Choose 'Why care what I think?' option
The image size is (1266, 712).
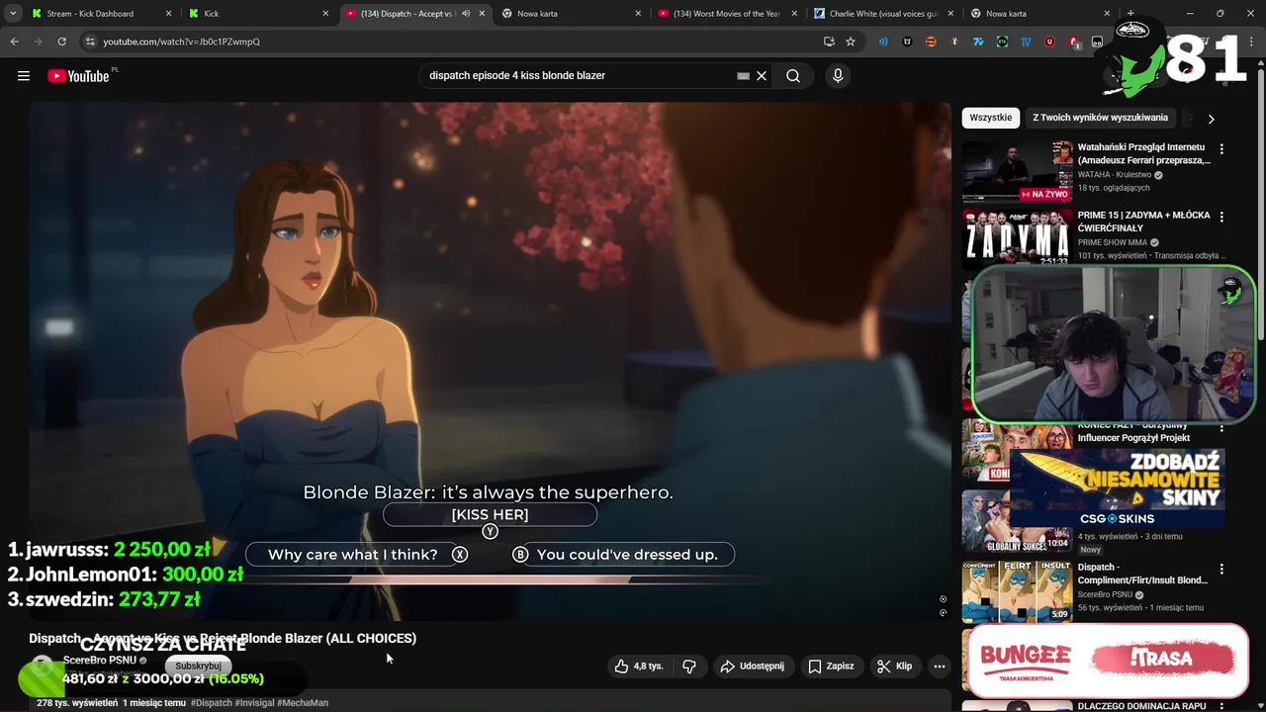click(x=357, y=555)
